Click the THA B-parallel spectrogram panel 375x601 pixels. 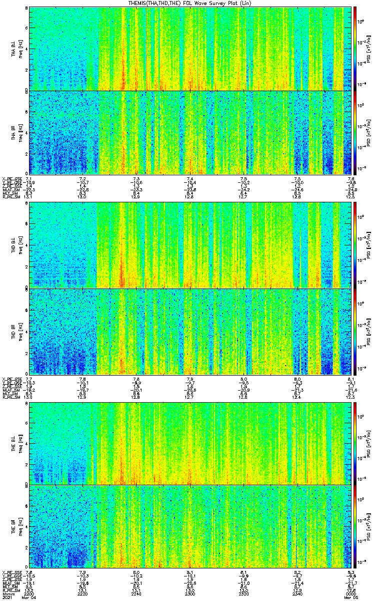click(x=189, y=133)
